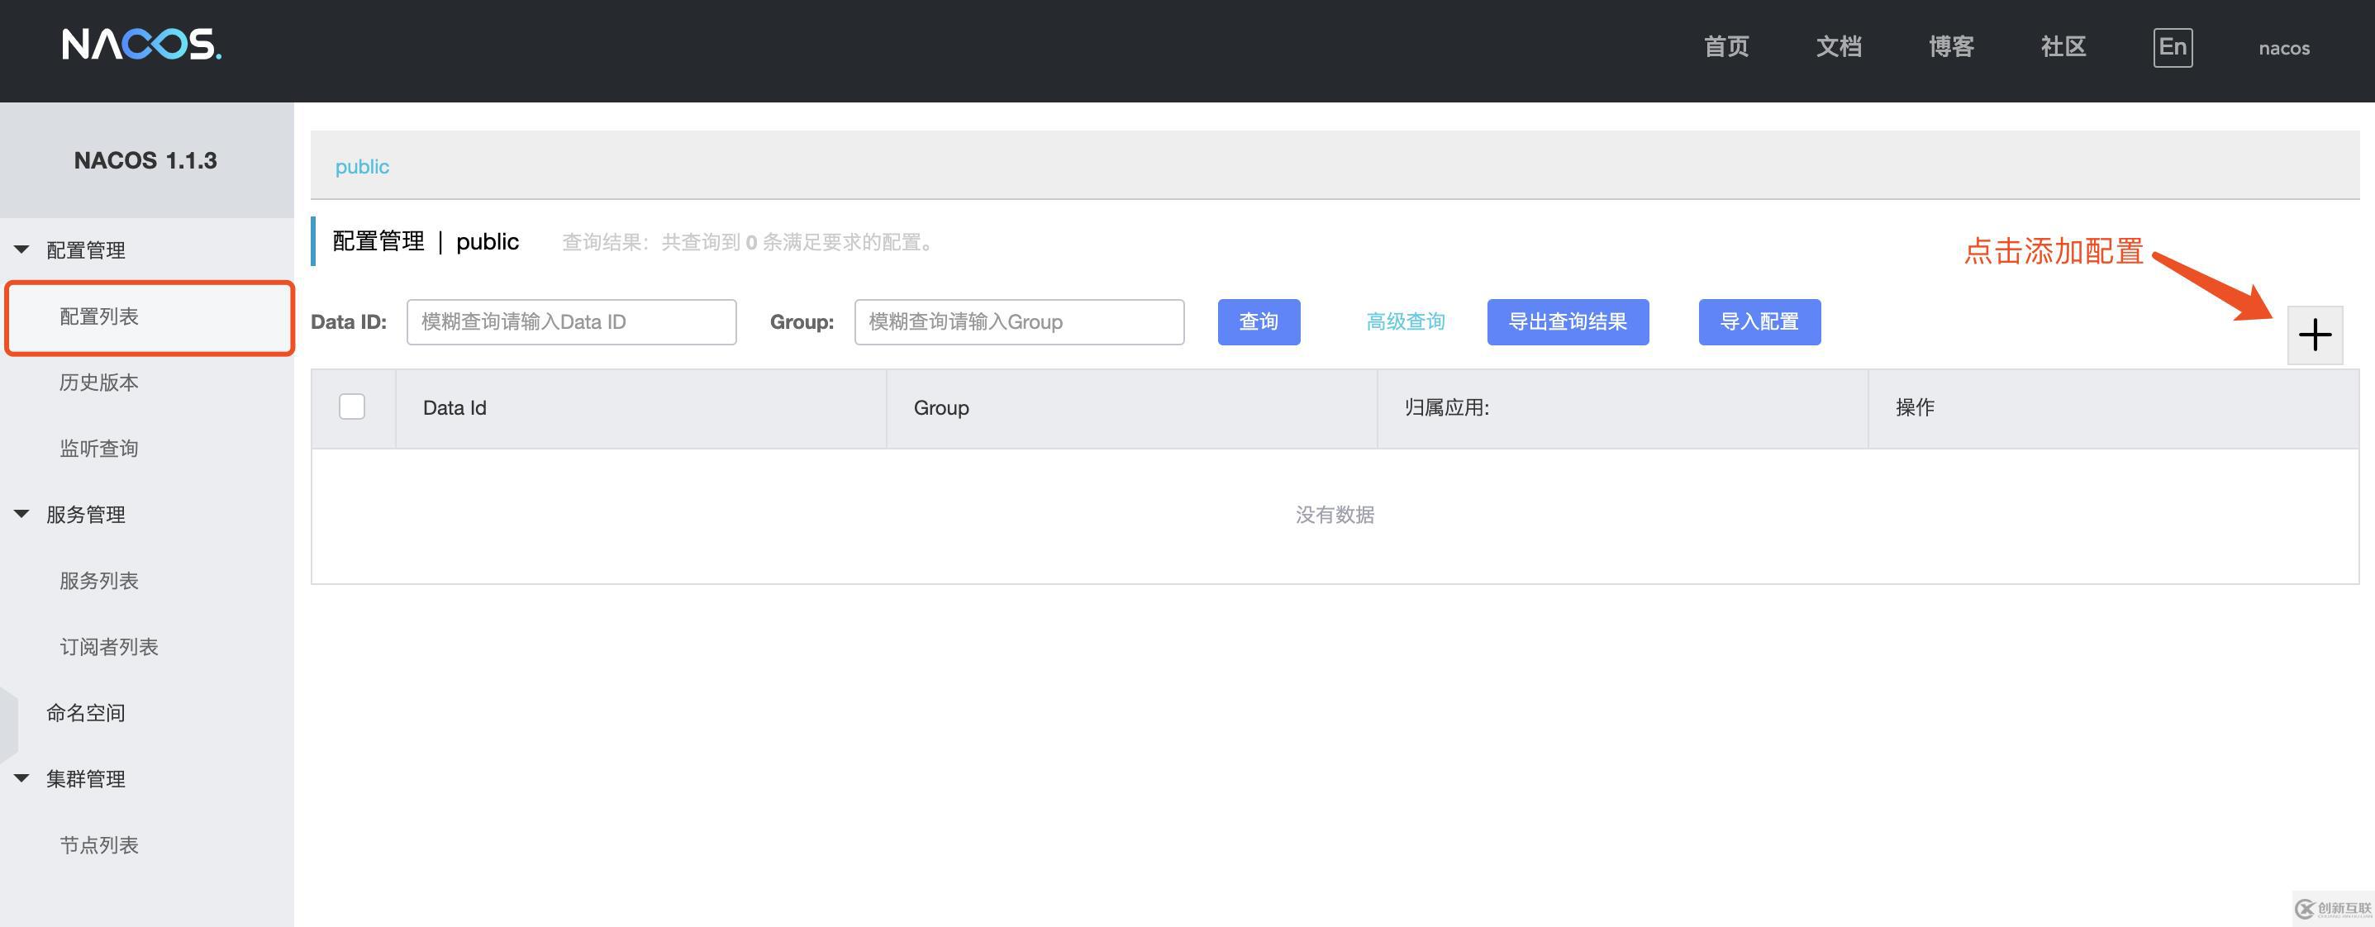Click the 归属应用 column header
This screenshot has height=927, width=2375.
(1623, 408)
